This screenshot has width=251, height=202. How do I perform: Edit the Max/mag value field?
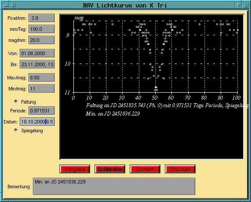(x=42, y=78)
